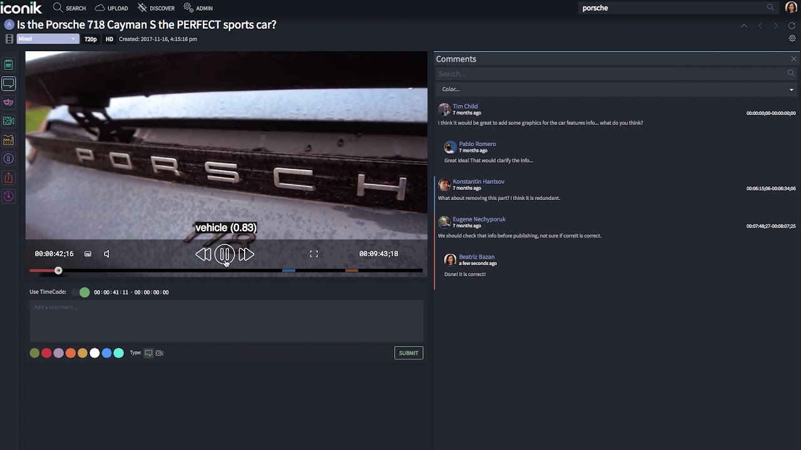Click the HD badge
The width and height of the screenshot is (801, 450).
(x=110, y=39)
